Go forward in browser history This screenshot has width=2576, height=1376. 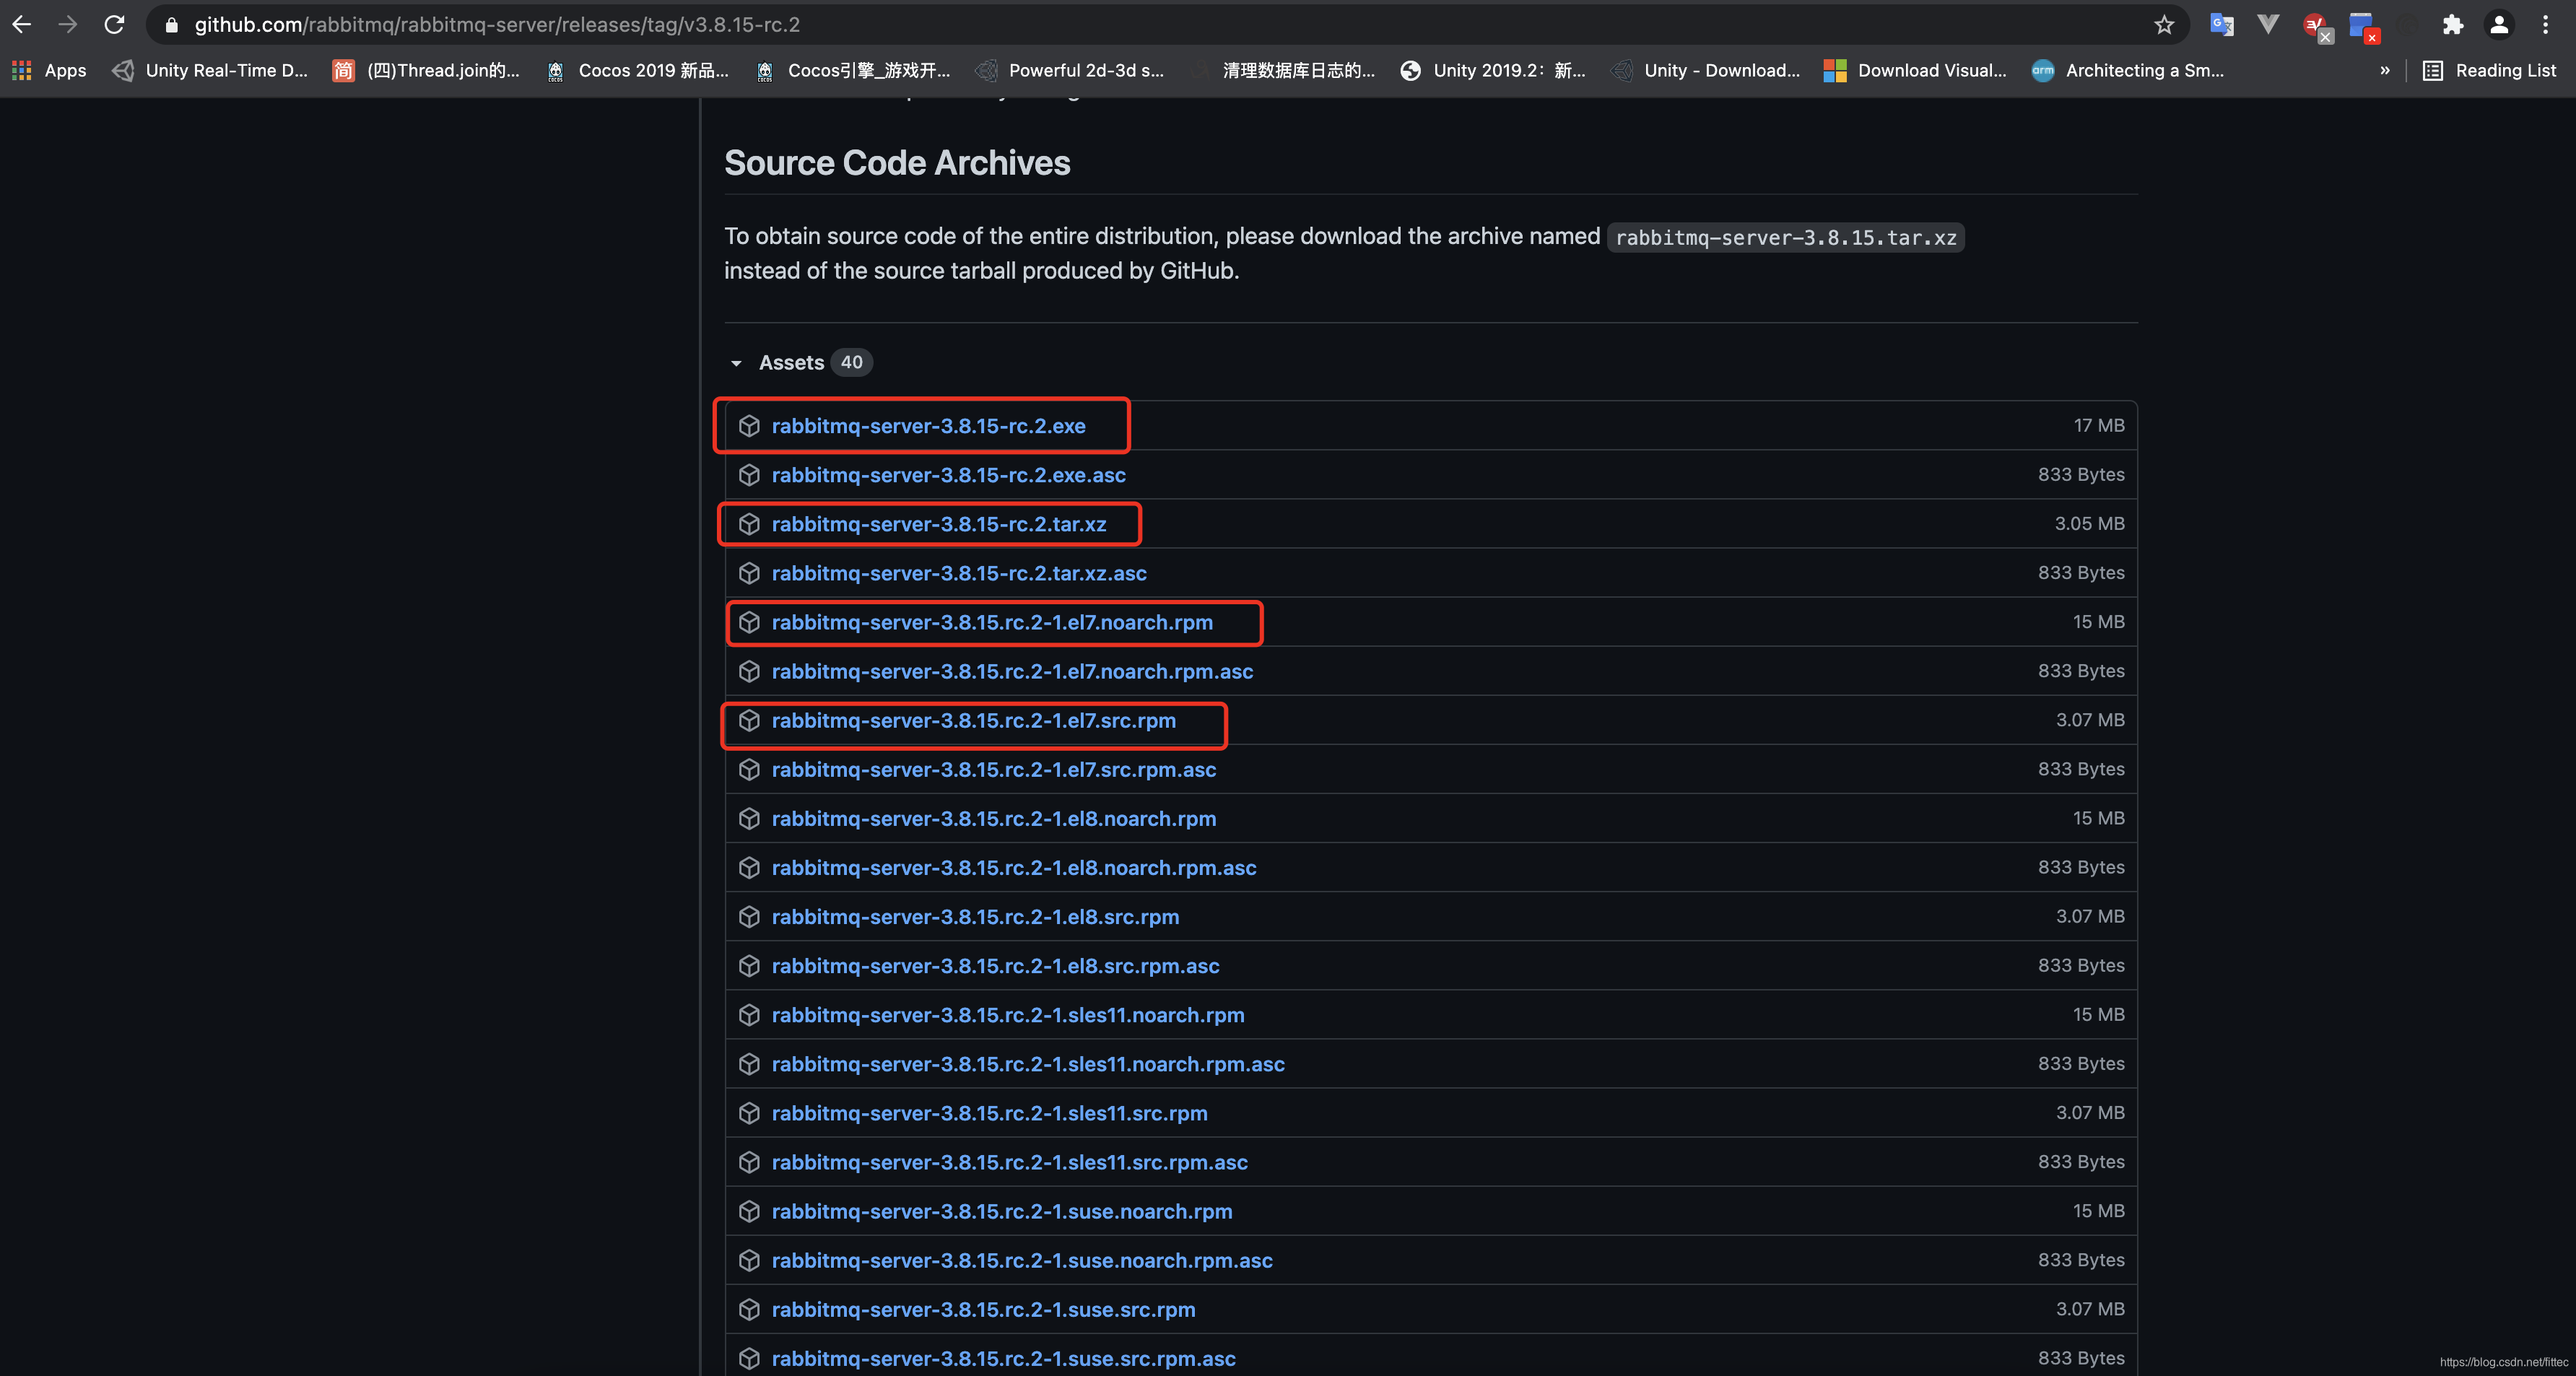tap(67, 24)
